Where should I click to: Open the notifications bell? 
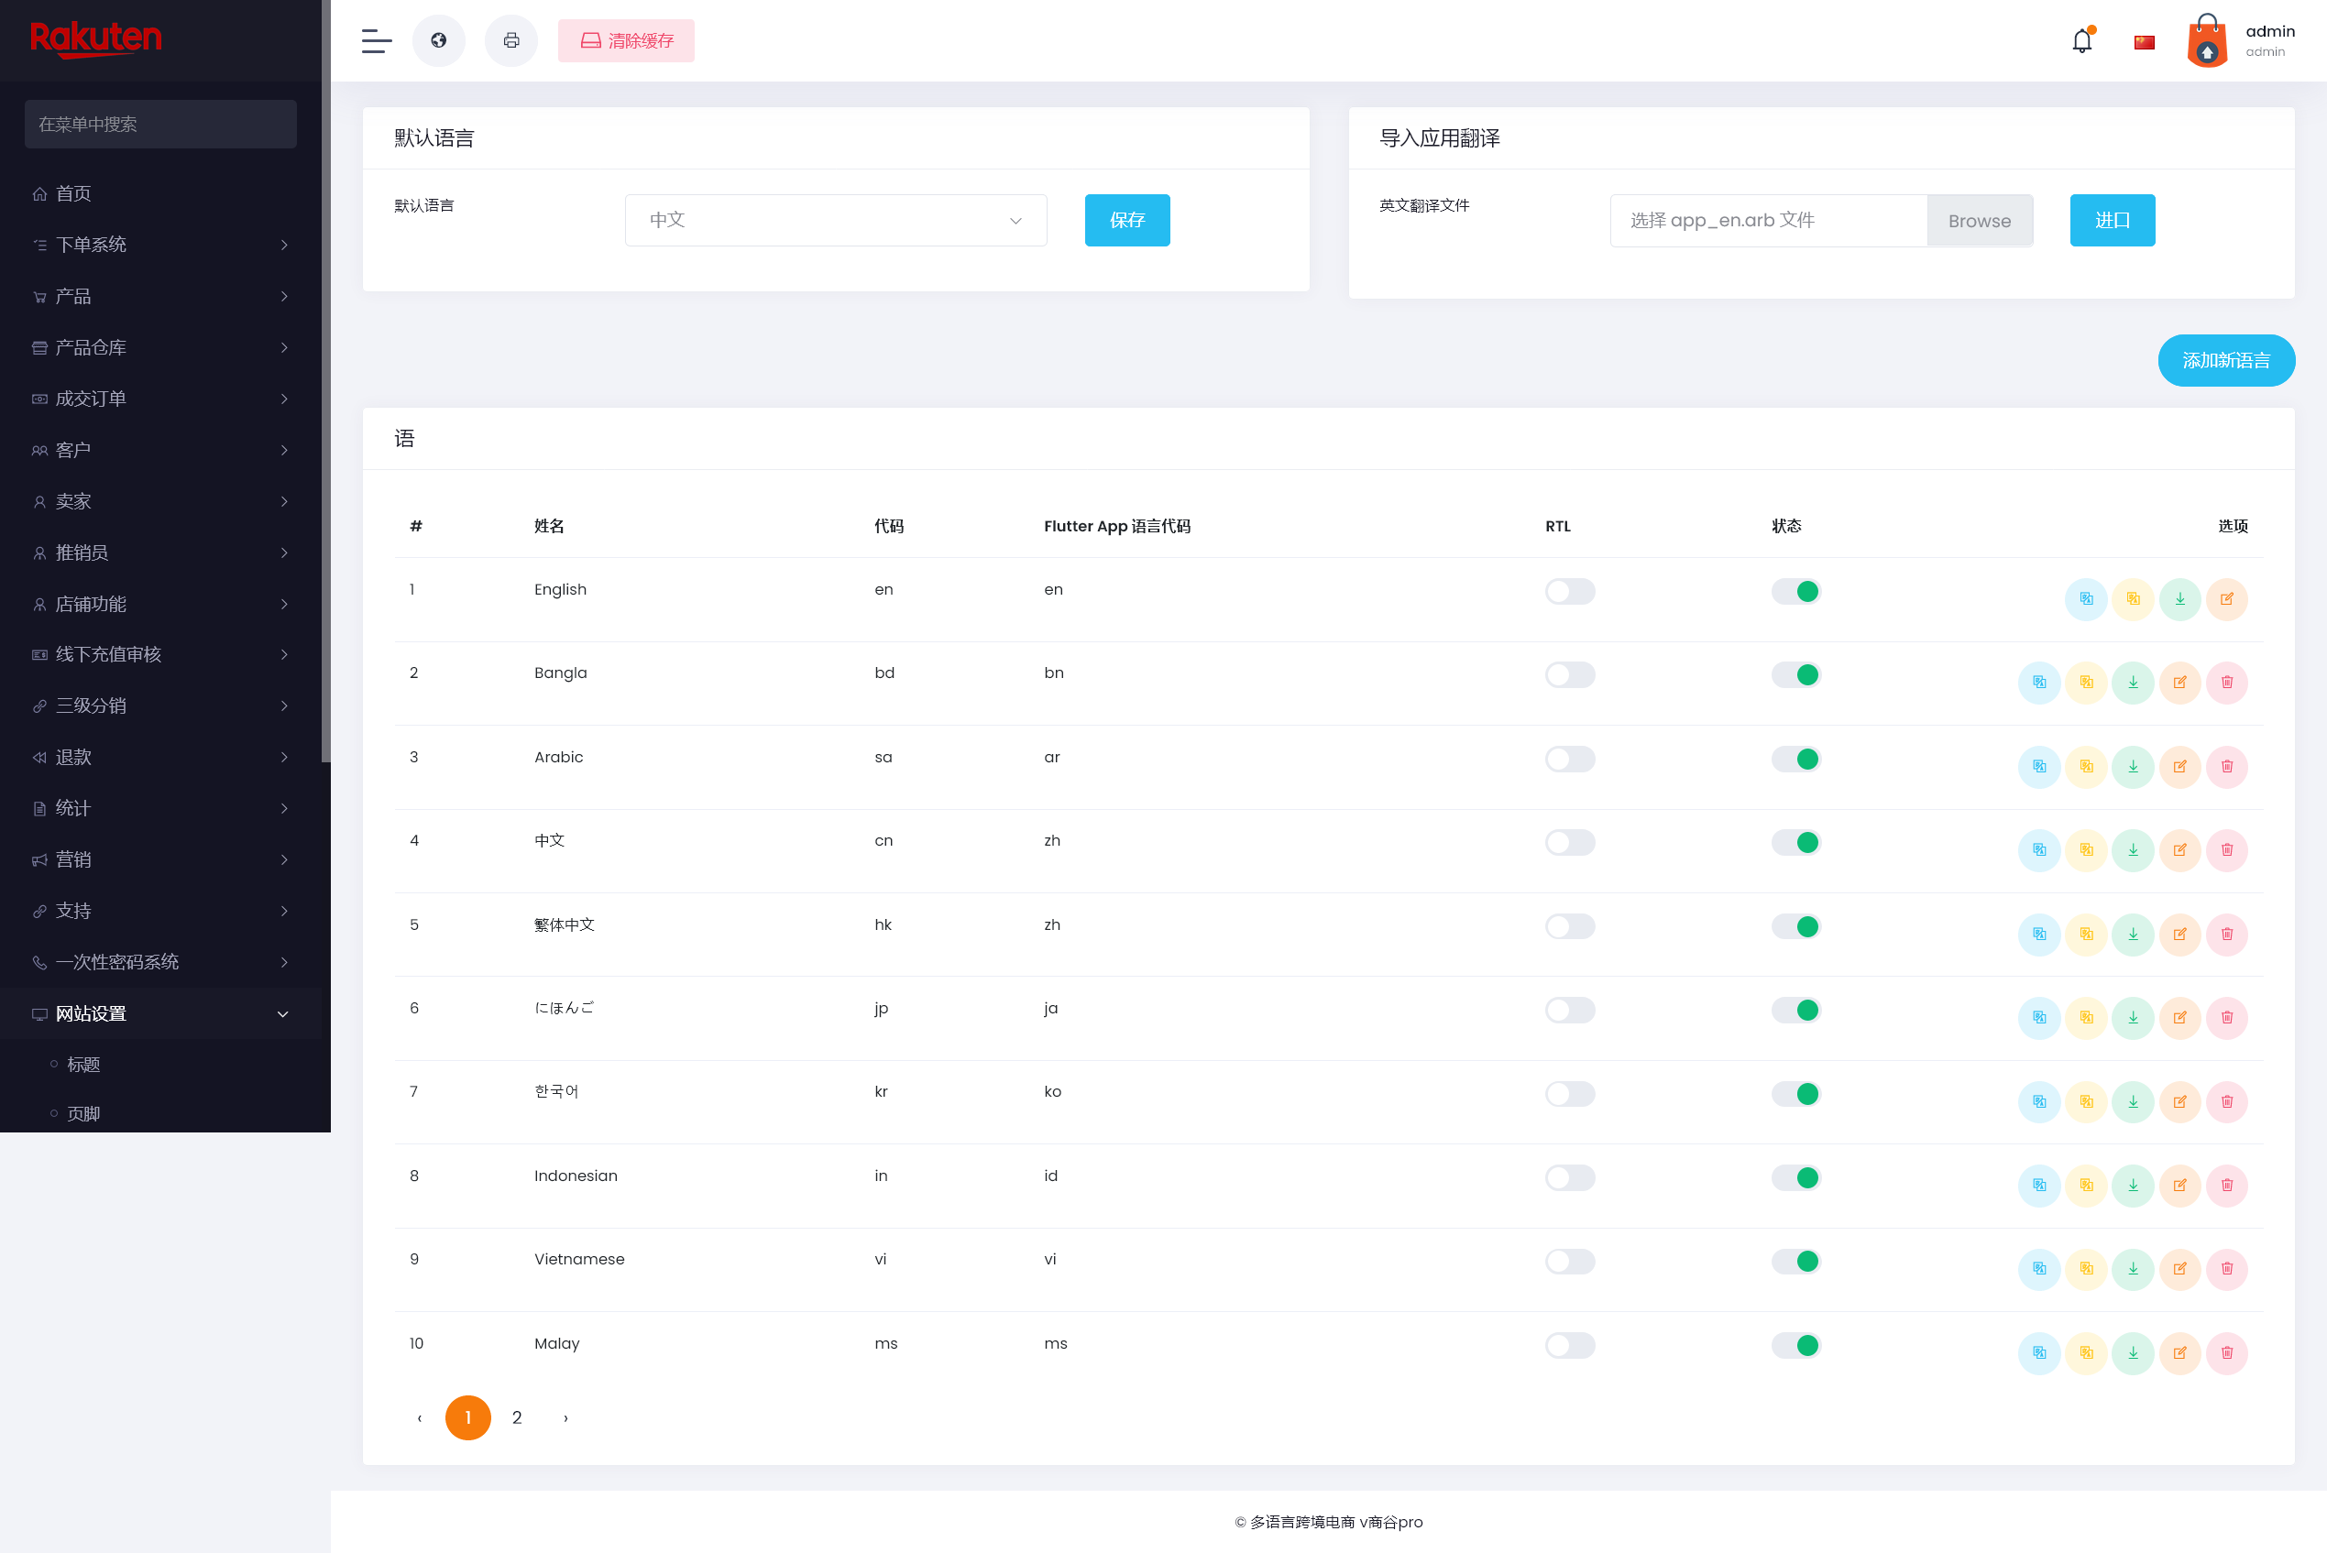point(2081,41)
